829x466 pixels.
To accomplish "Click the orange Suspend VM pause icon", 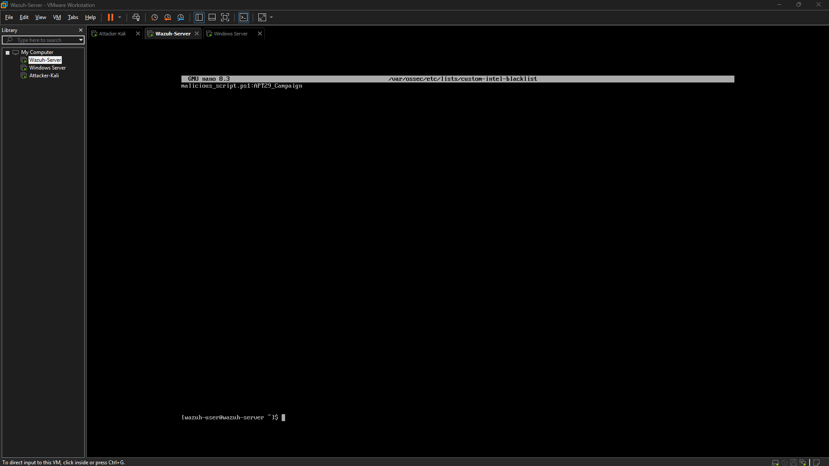I will pyautogui.click(x=111, y=17).
